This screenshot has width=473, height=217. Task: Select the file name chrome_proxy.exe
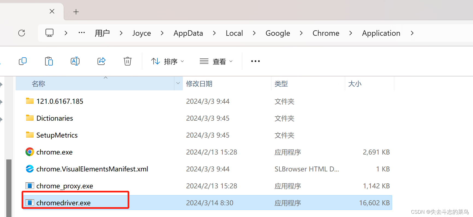pyautogui.click(x=65, y=186)
